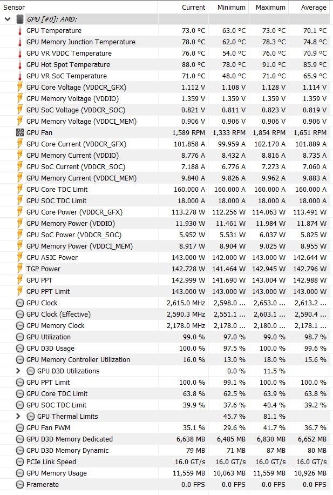Click the lightning icon for GPU SoC Voltage (VDDCR_SOC)
The image size is (333, 495).
20,110
